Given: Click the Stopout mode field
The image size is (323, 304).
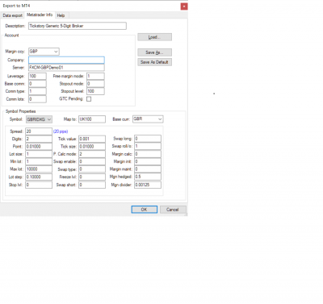Looking at the screenshot, I should (95, 84).
